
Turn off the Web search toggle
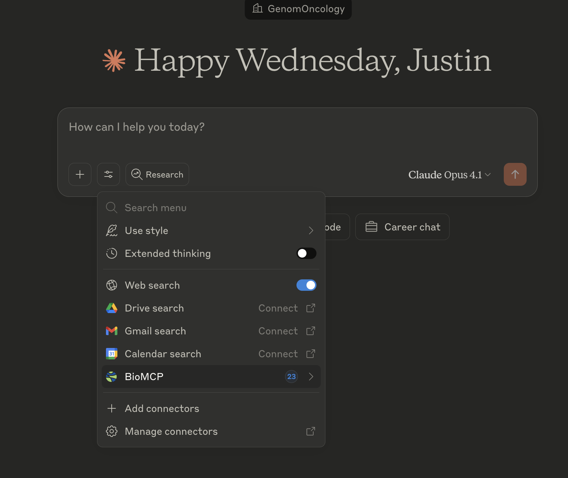pos(306,285)
